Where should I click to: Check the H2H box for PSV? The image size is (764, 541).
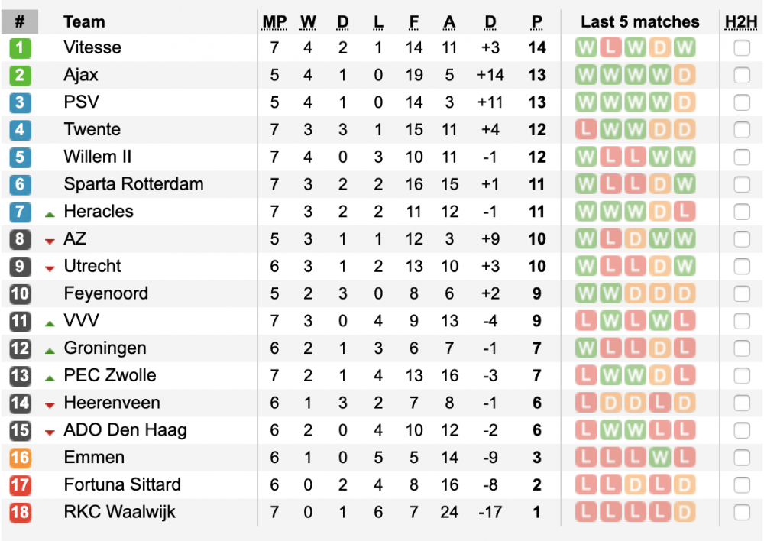coord(740,102)
